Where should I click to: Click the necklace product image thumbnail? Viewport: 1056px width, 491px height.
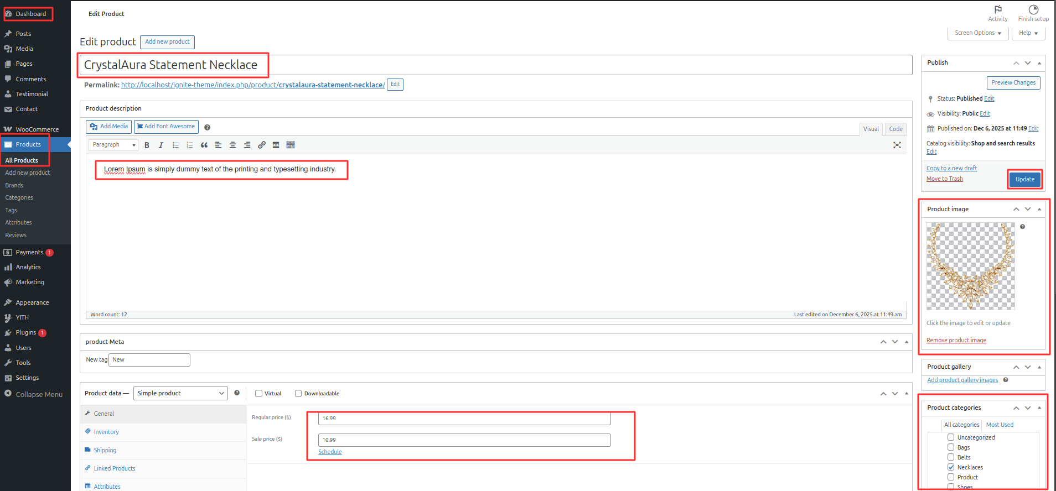[x=970, y=266]
